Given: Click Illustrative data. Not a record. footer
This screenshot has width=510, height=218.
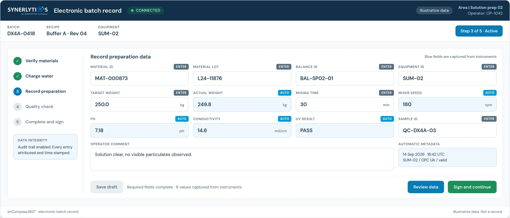Looking at the screenshot, I should click(x=478, y=212).
